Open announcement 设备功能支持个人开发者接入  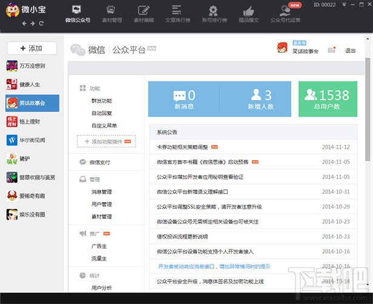pyautogui.click(x=205, y=252)
